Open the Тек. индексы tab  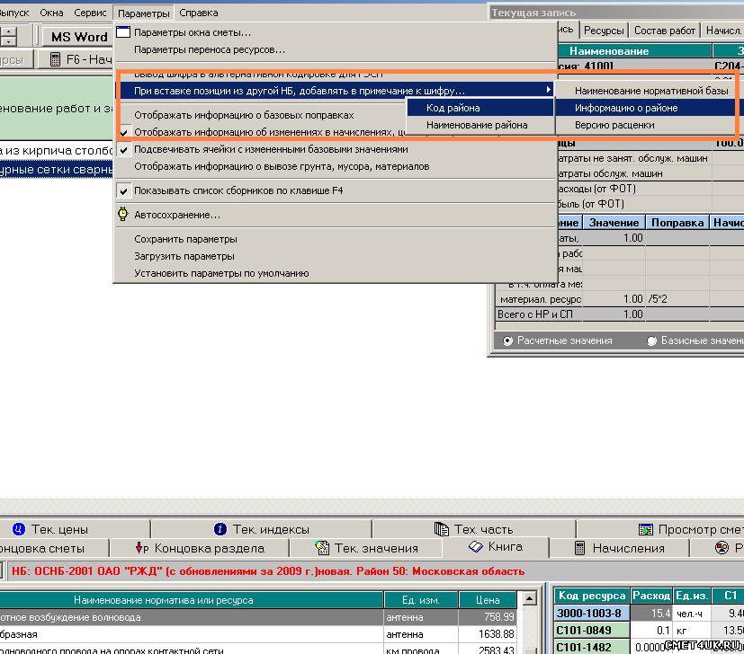pos(262,529)
